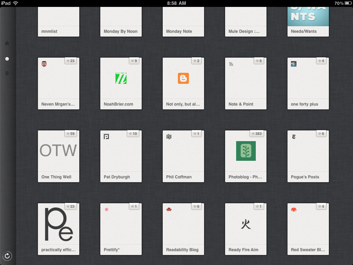The image size is (353, 265).
Task: Open the Readability Blog feed
Action: tap(183, 229)
